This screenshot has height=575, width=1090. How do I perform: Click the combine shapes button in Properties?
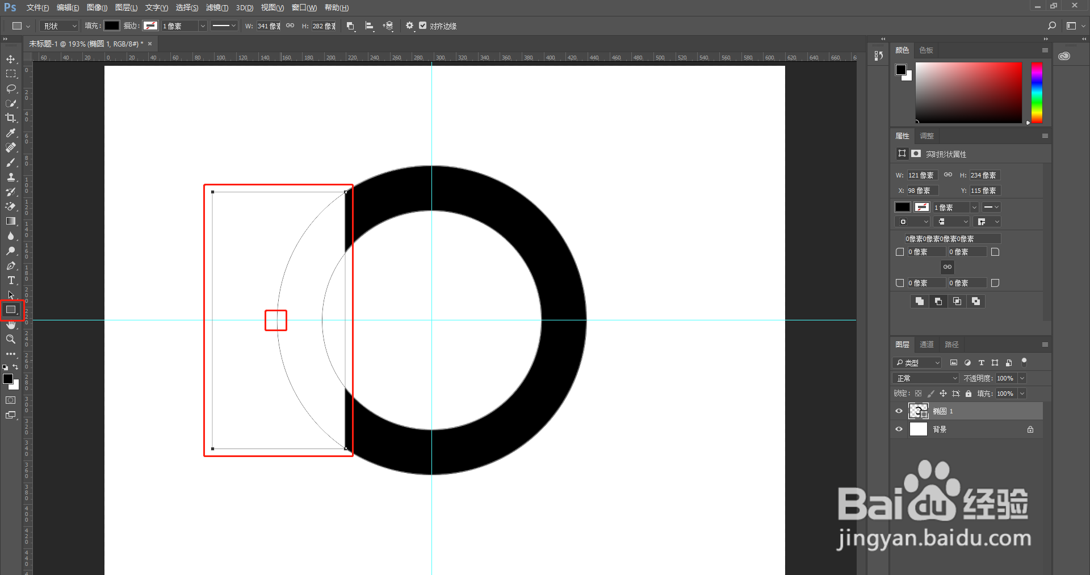coord(920,301)
